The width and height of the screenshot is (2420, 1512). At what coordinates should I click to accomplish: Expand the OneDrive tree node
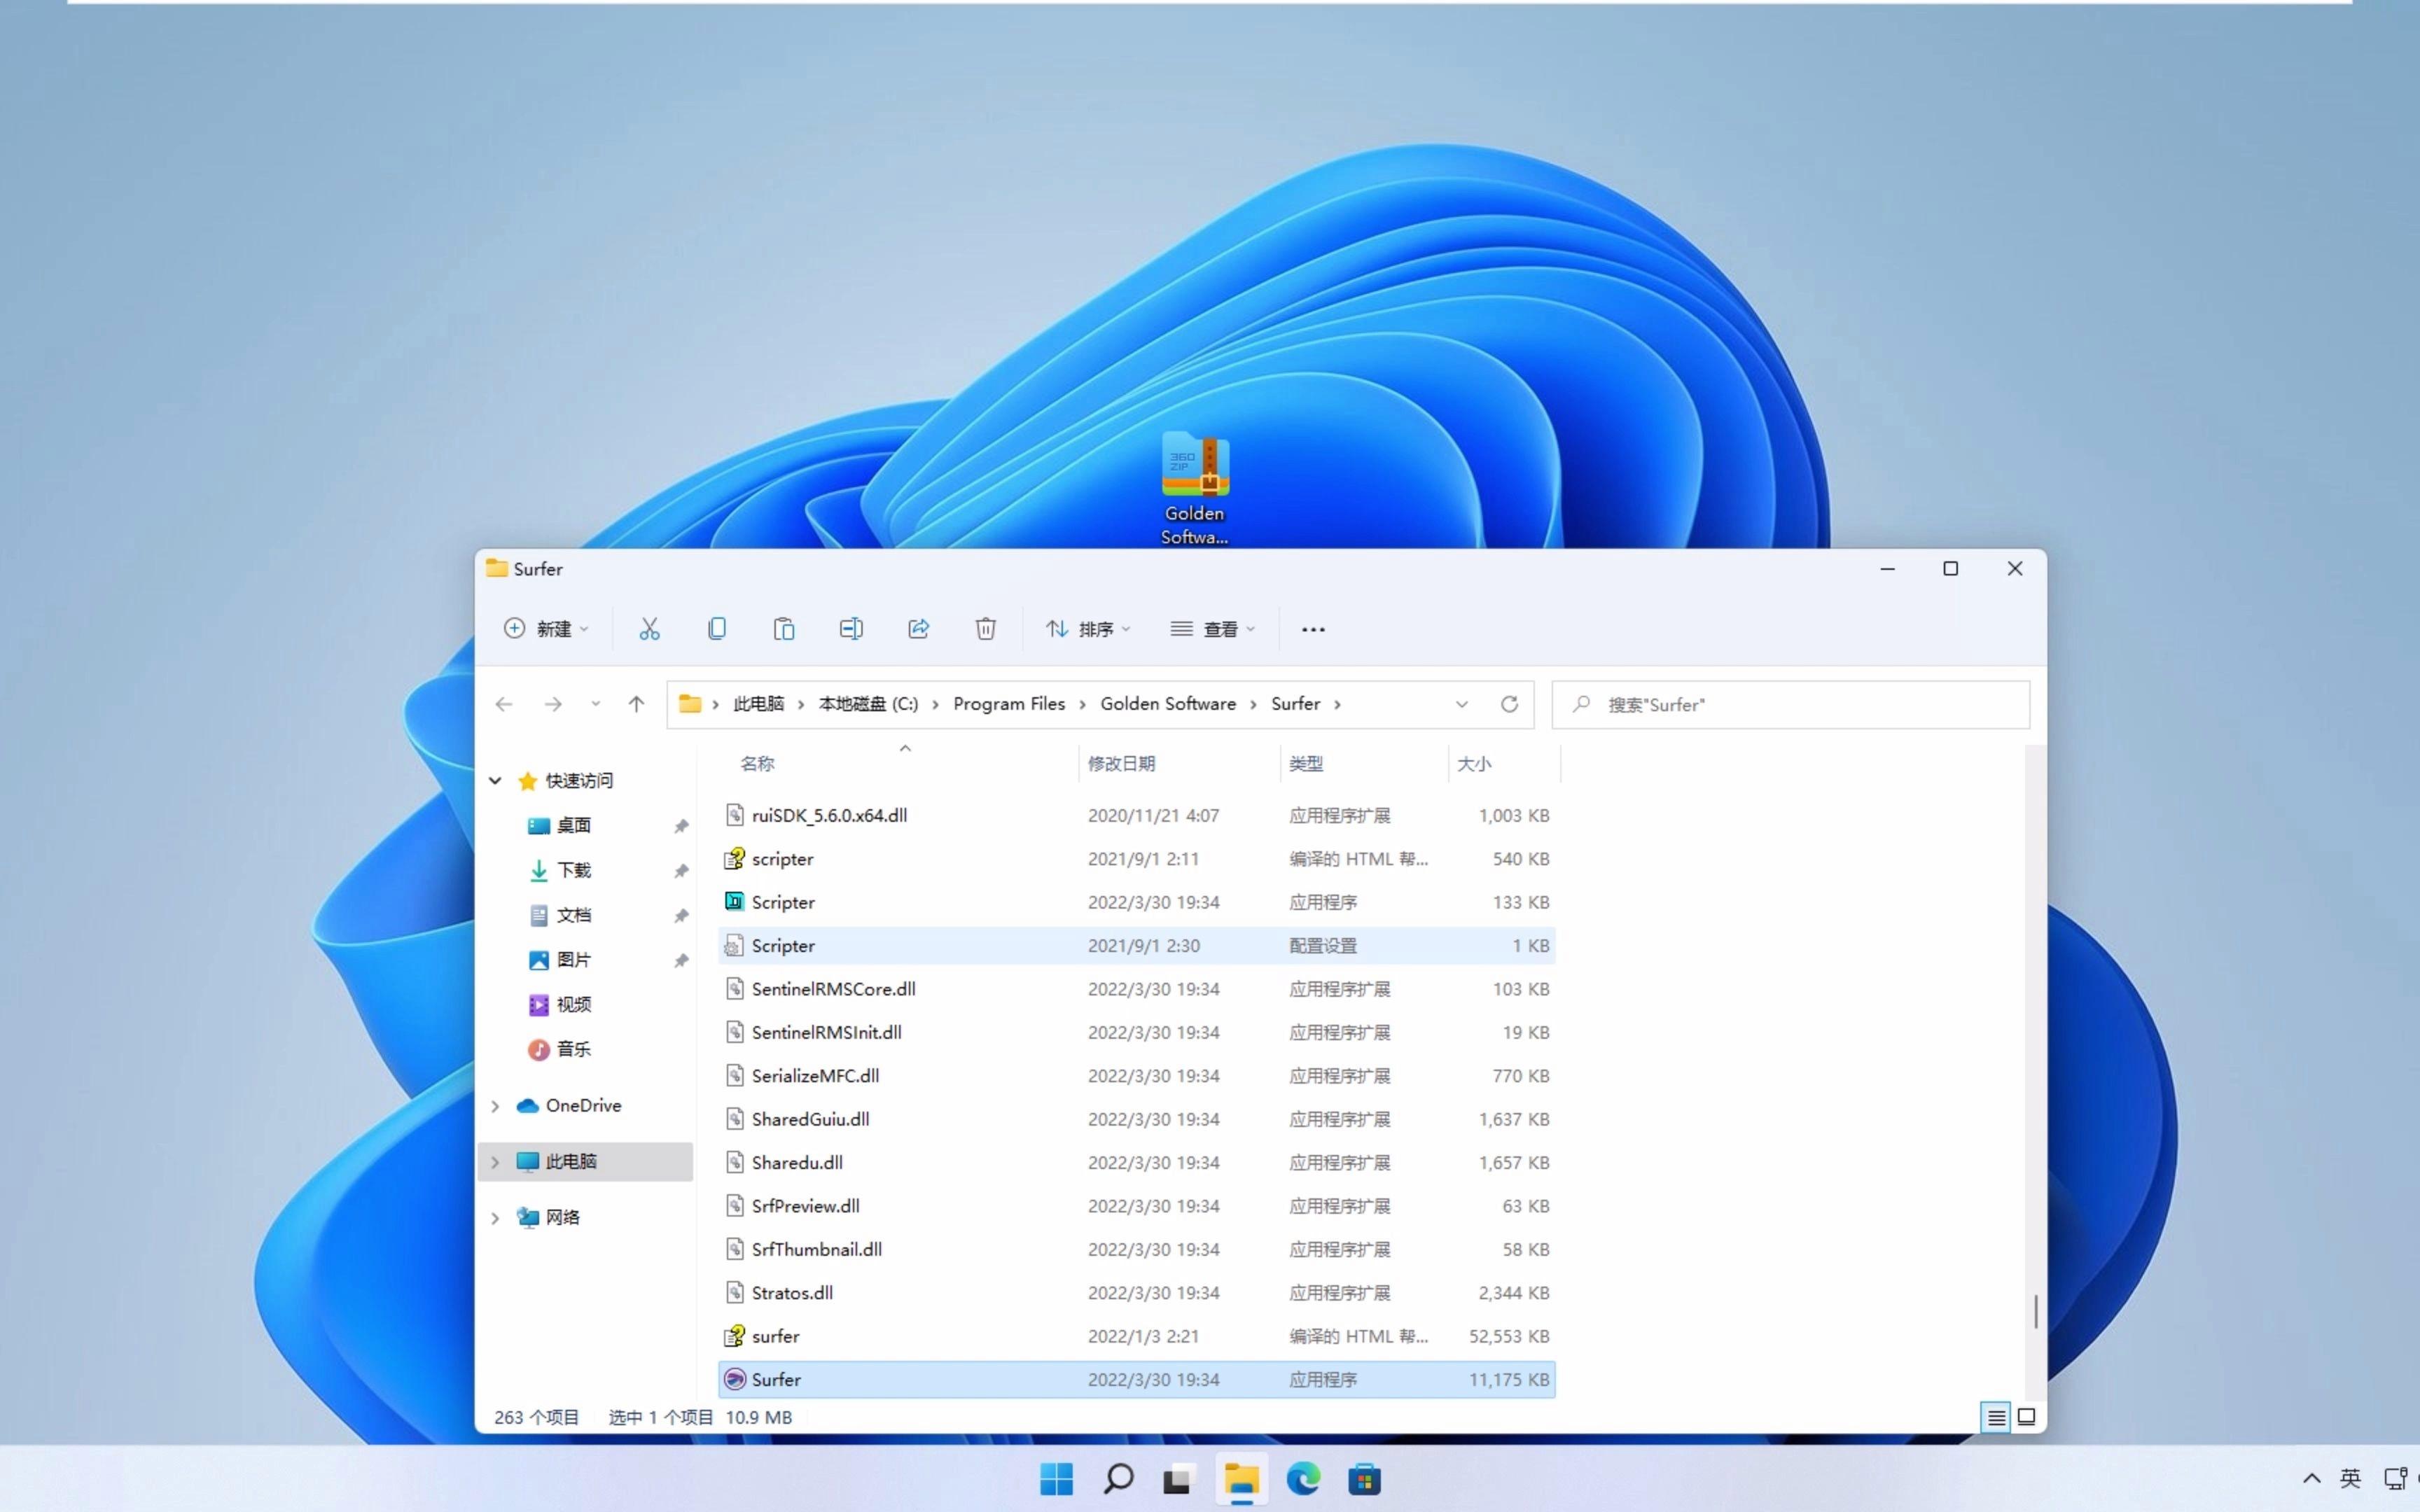pyautogui.click(x=495, y=1106)
